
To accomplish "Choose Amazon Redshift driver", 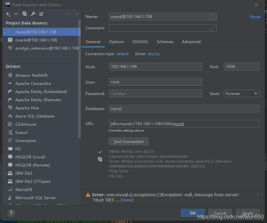I will click(40, 75).
